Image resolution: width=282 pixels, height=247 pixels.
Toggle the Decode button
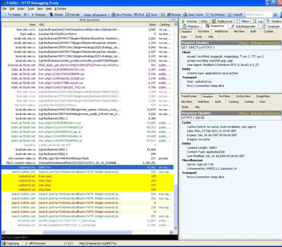click(x=72, y=15)
